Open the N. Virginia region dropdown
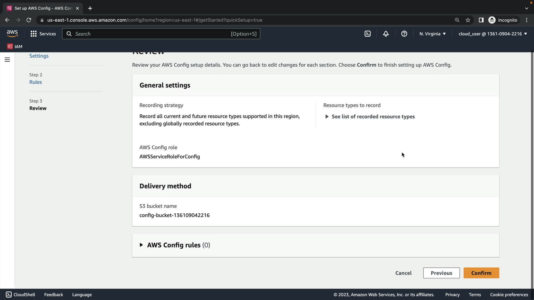This screenshot has width=534, height=300. click(x=432, y=34)
